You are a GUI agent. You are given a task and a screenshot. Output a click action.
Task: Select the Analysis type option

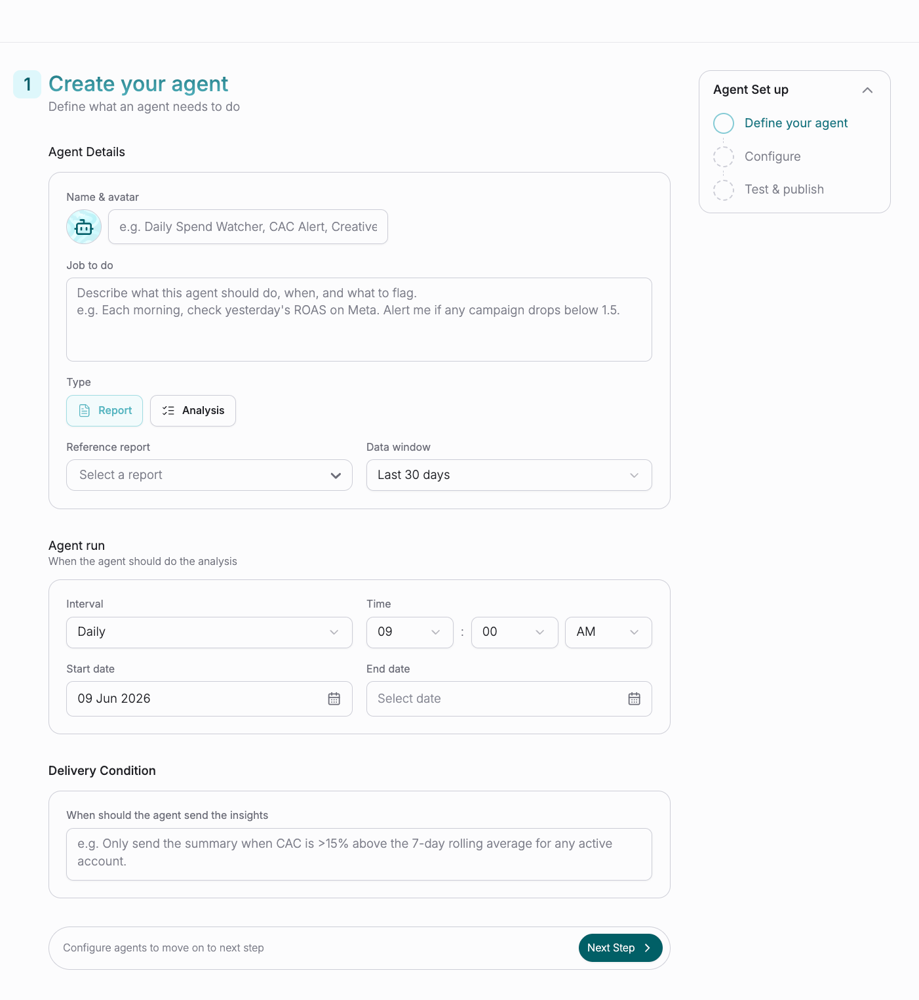[x=193, y=411]
